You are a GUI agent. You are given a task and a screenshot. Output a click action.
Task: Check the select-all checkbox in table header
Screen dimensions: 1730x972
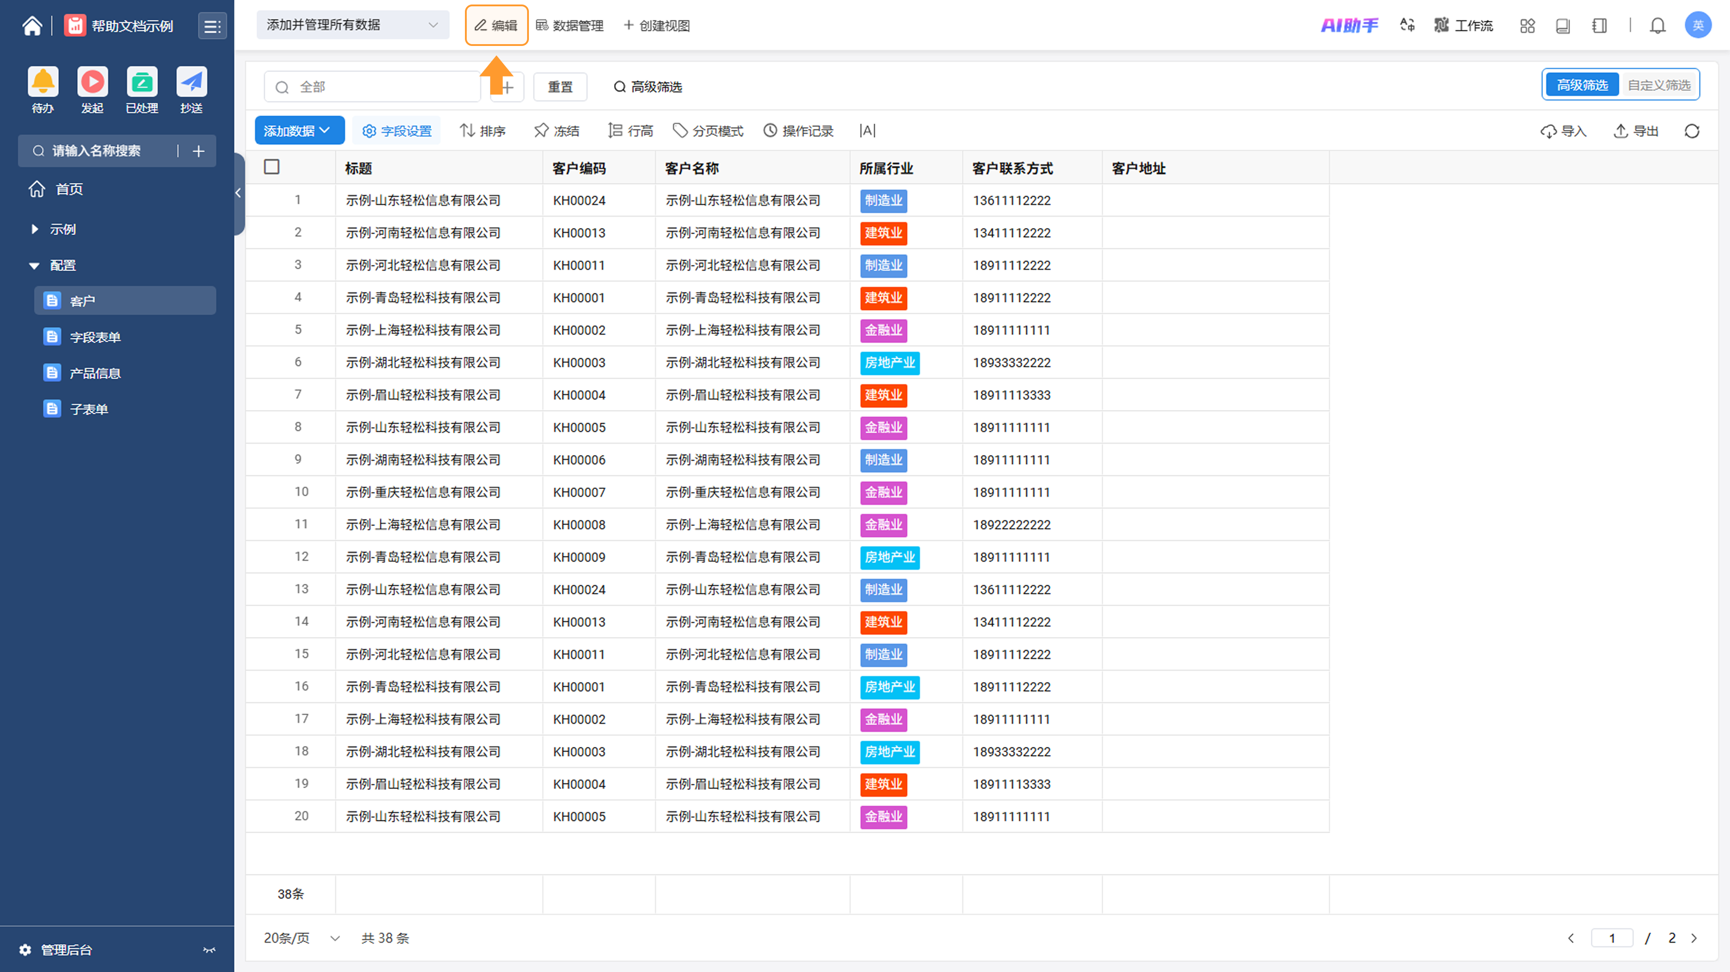click(271, 167)
